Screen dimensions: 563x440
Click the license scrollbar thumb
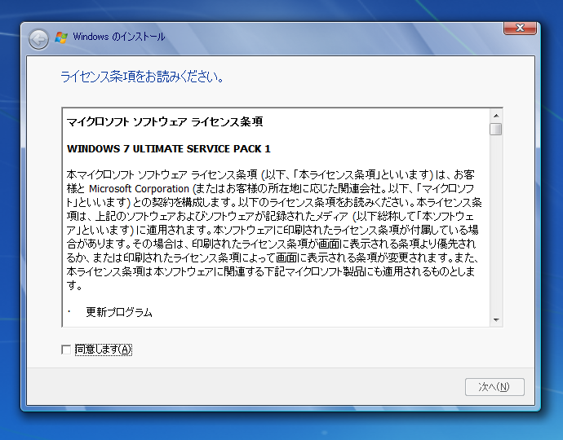pyautogui.click(x=496, y=129)
